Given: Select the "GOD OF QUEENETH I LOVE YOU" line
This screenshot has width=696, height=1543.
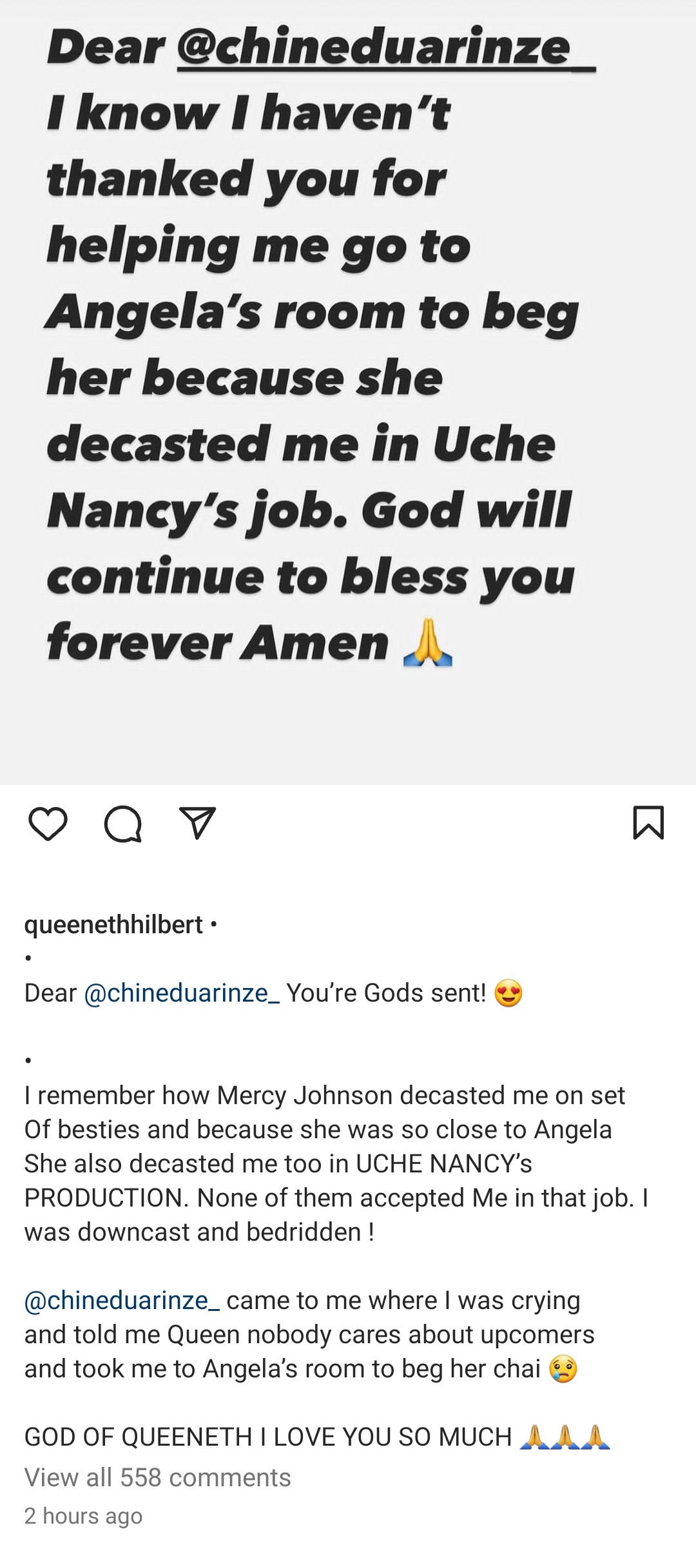Looking at the screenshot, I should click(267, 1437).
